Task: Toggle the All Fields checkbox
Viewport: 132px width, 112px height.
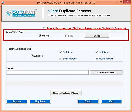Action: pyautogui.click(x=32, y=56)
